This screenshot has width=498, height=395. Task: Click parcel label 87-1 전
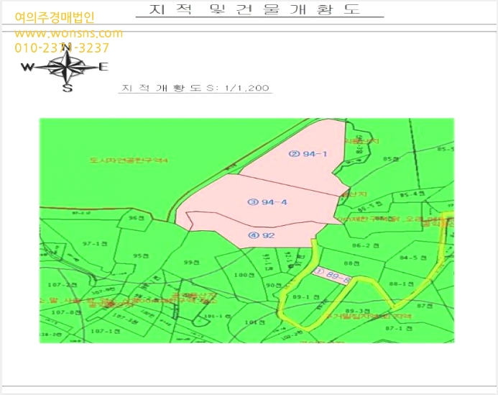pyautogui.click(x=399, y=328)
